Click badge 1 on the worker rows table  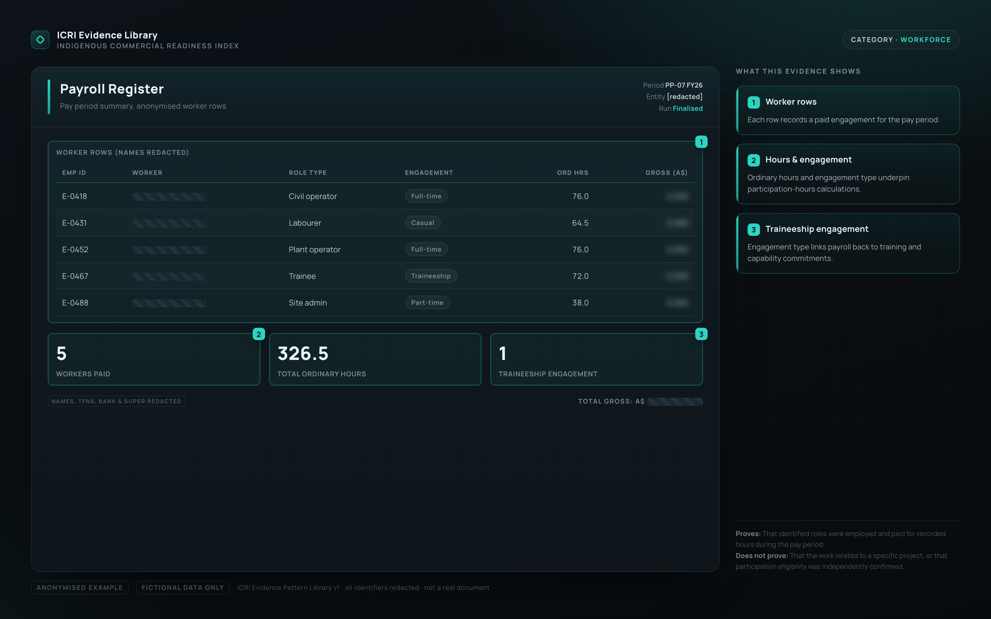tap(701, 142)
